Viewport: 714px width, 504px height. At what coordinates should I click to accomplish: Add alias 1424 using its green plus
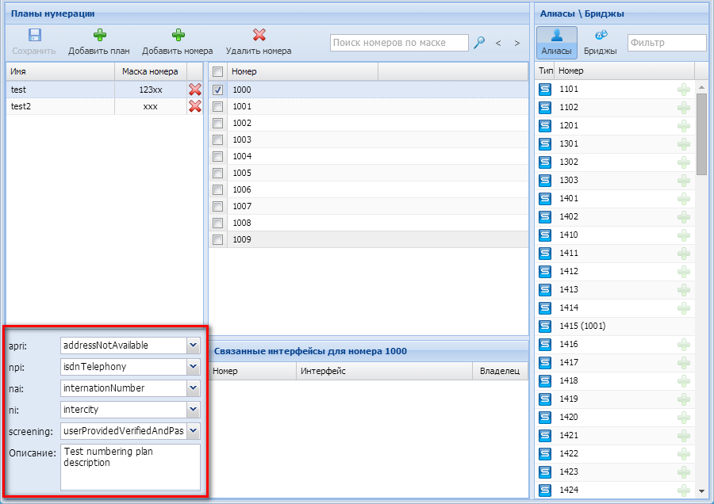[684, 490]
